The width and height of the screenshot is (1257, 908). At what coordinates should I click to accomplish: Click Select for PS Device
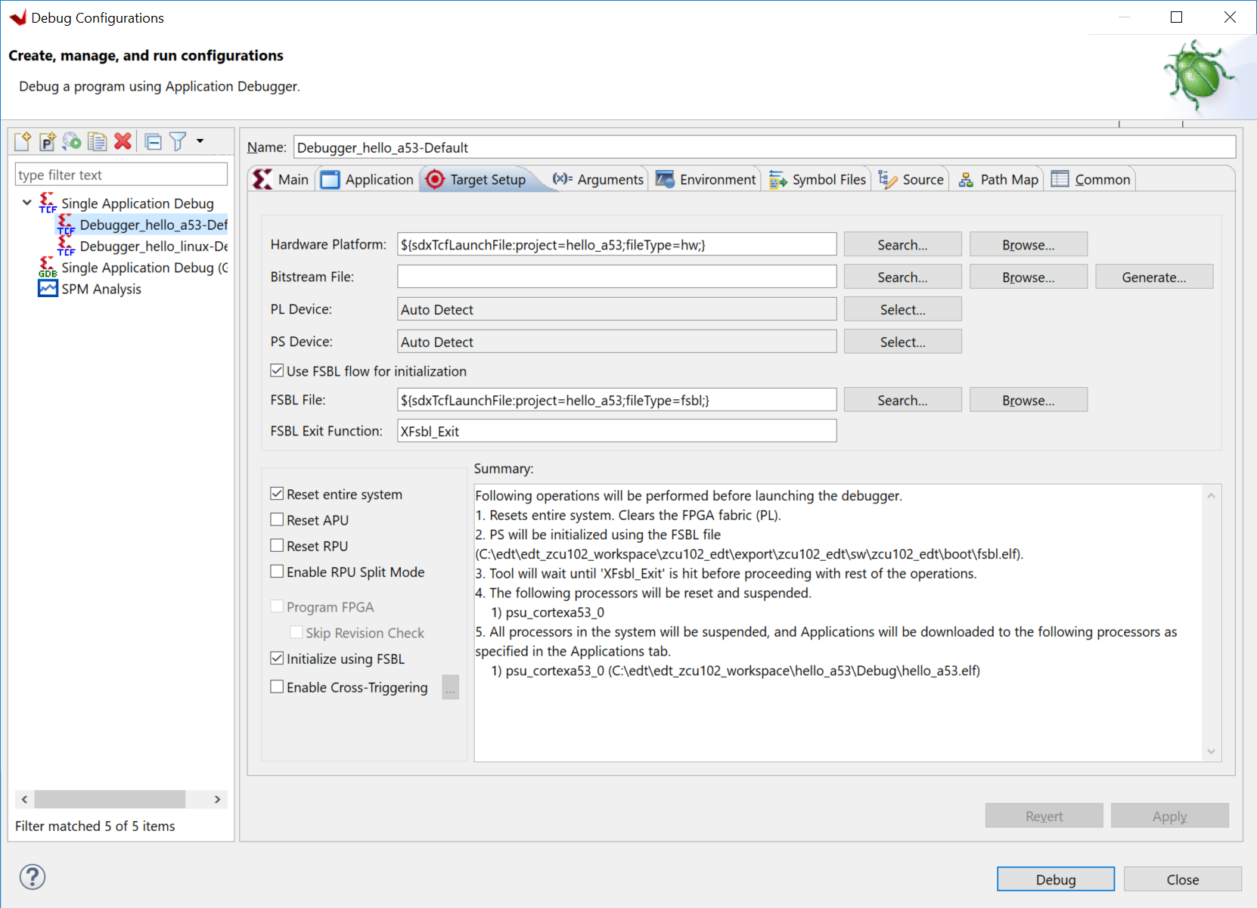click(902, 342)
